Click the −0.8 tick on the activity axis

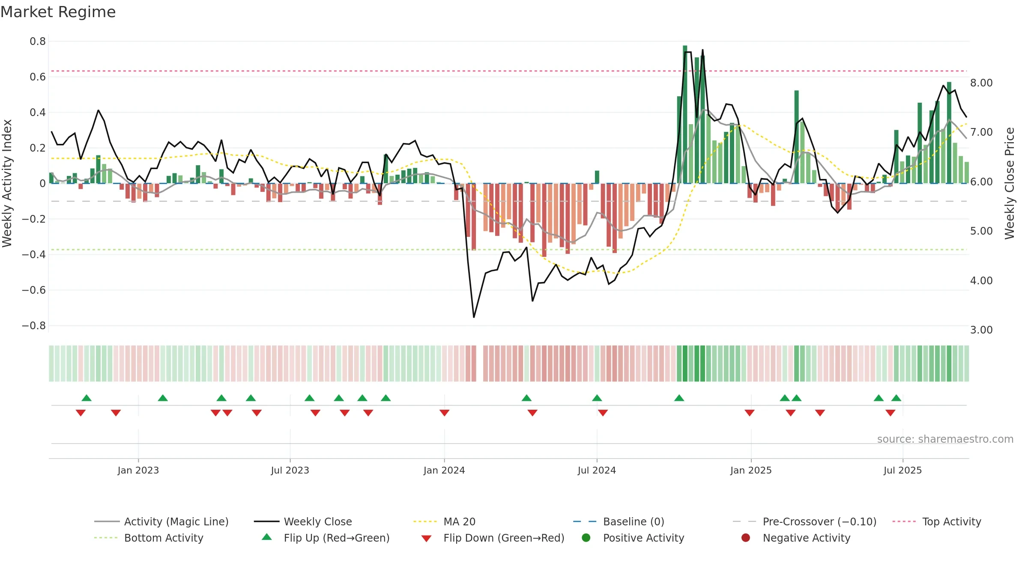click(34, 326)
